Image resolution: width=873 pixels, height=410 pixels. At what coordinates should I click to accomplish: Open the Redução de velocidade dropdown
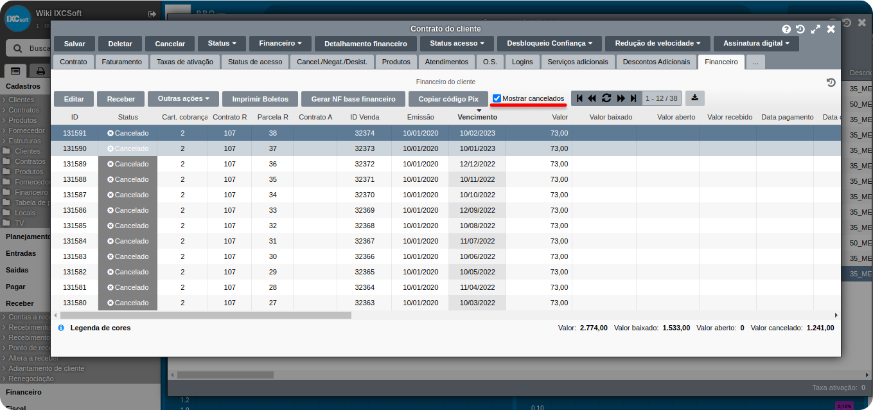pos(658,44)
